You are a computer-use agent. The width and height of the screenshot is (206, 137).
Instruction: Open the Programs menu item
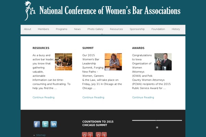click(x=61, y=29)
